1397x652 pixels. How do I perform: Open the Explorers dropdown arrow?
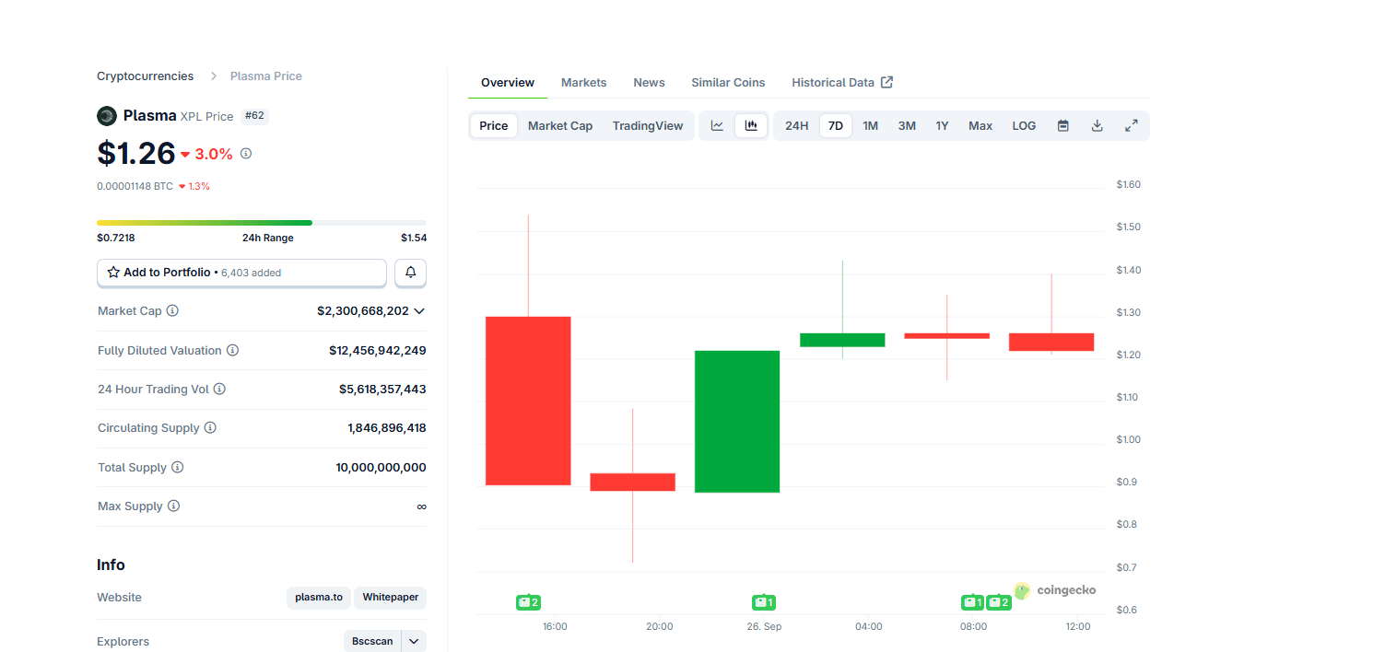point(413,641)
